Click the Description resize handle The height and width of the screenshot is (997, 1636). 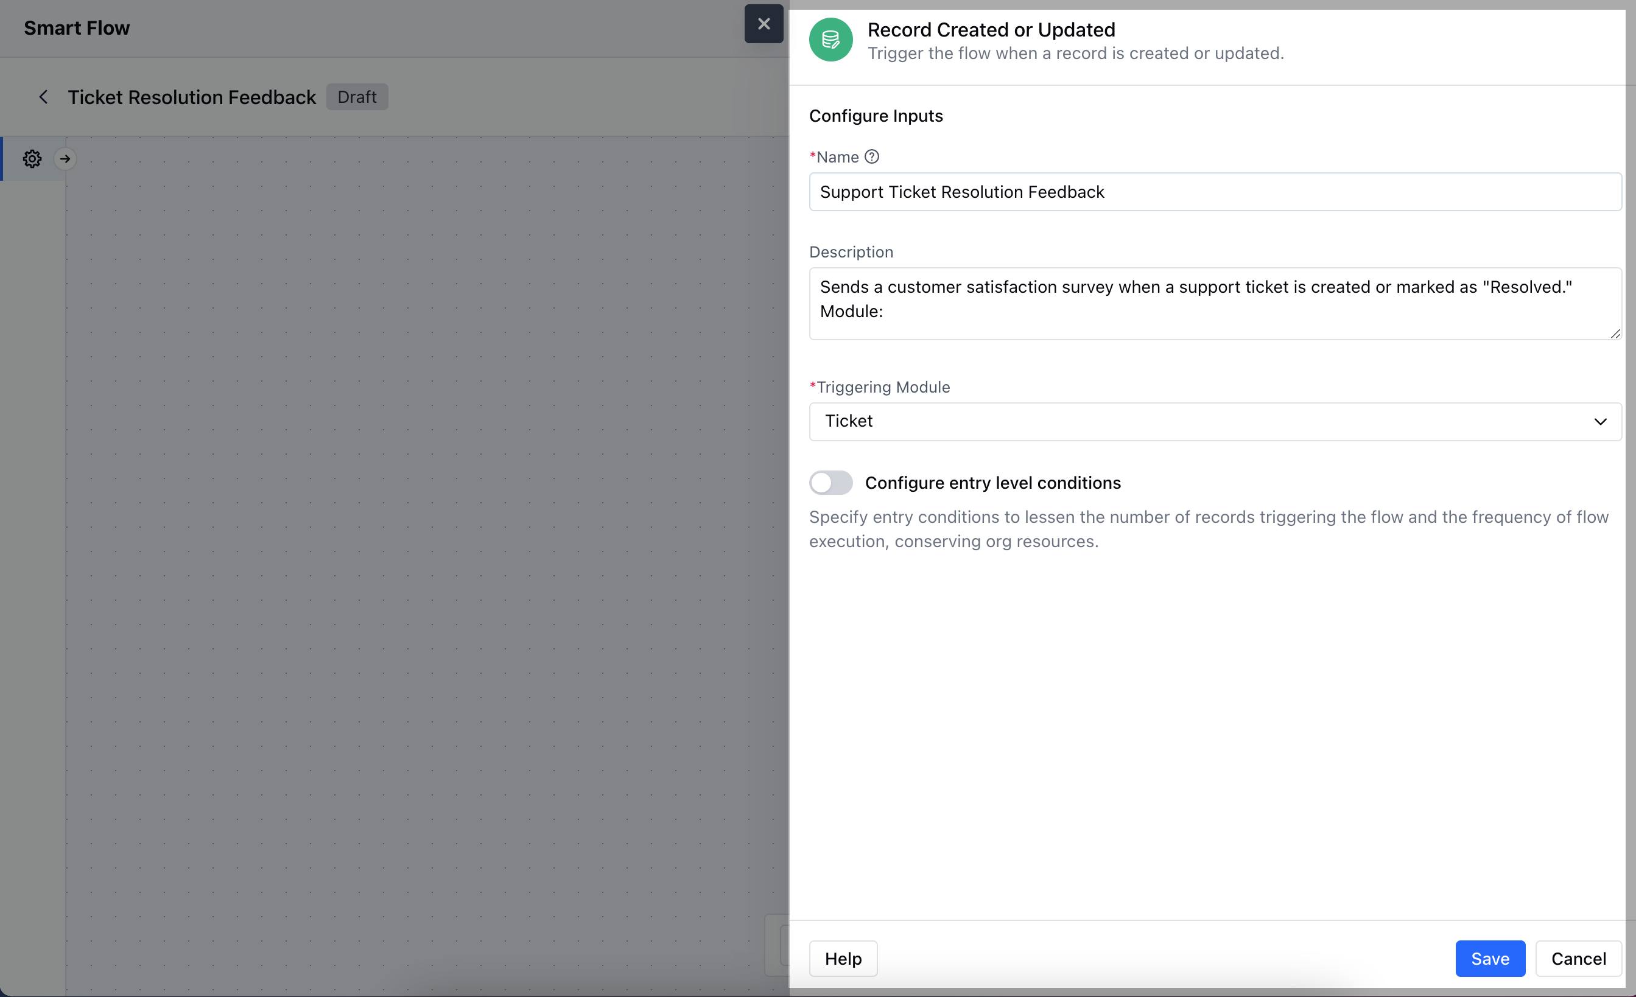tap(1615, 333)
